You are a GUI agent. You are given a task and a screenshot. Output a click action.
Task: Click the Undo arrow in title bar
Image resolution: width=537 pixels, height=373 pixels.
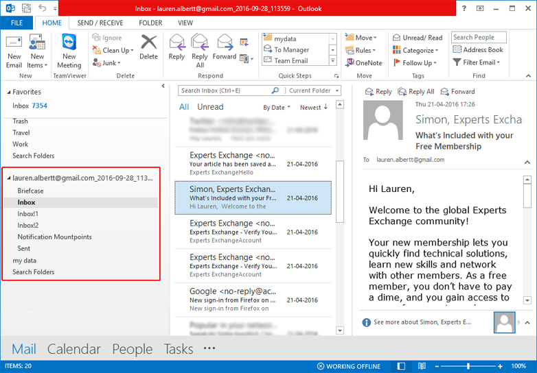(x=42, y=8)
